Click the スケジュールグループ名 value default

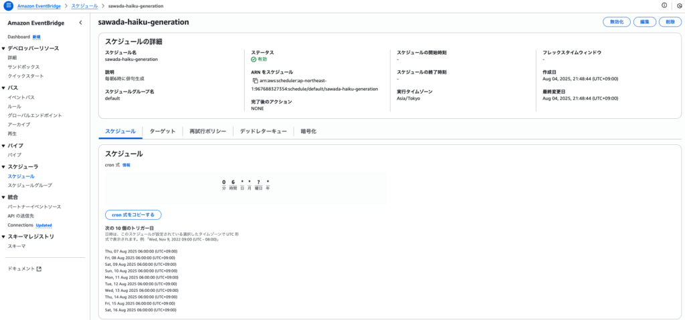point(112,99)
